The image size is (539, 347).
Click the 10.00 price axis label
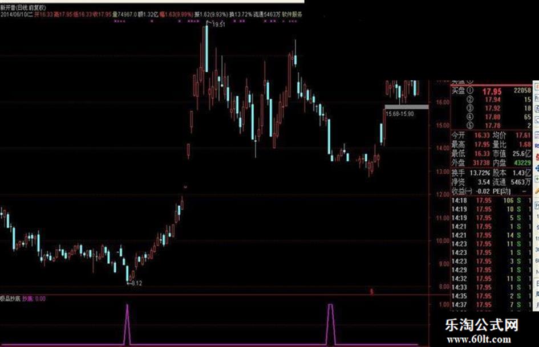tap(443, 241)
